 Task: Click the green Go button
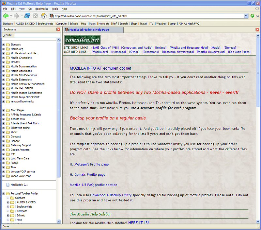[254, 16]
